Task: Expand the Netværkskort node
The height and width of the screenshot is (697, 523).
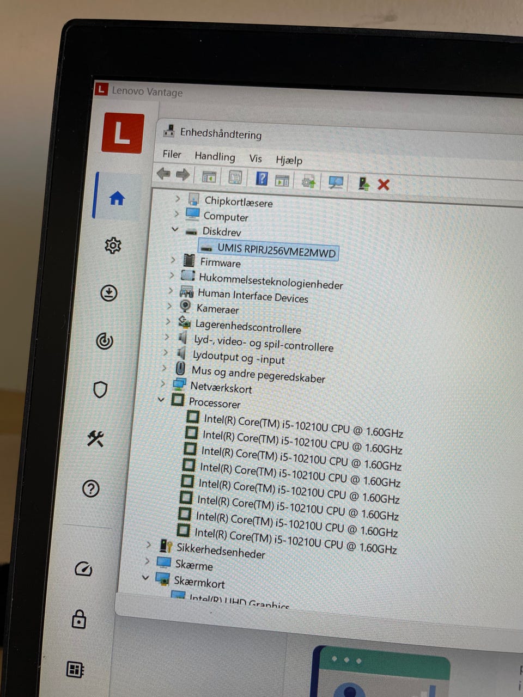Action: (x=162, y=383)
